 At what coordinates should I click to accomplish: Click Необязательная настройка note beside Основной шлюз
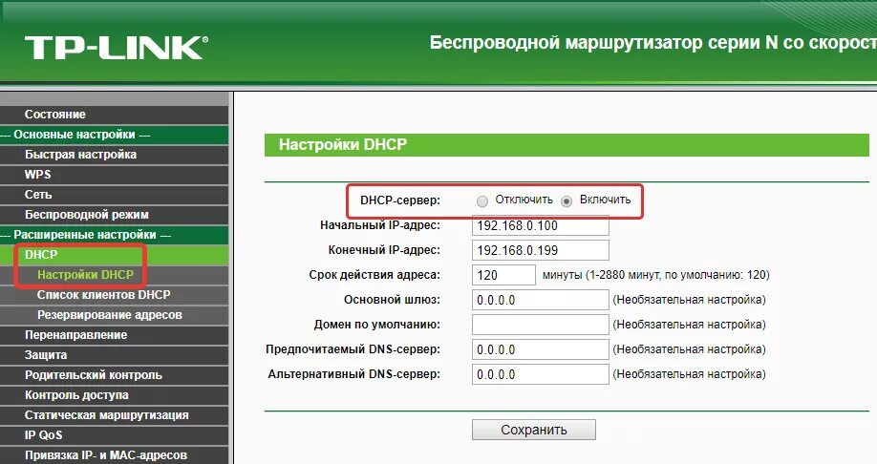[689, 300]
